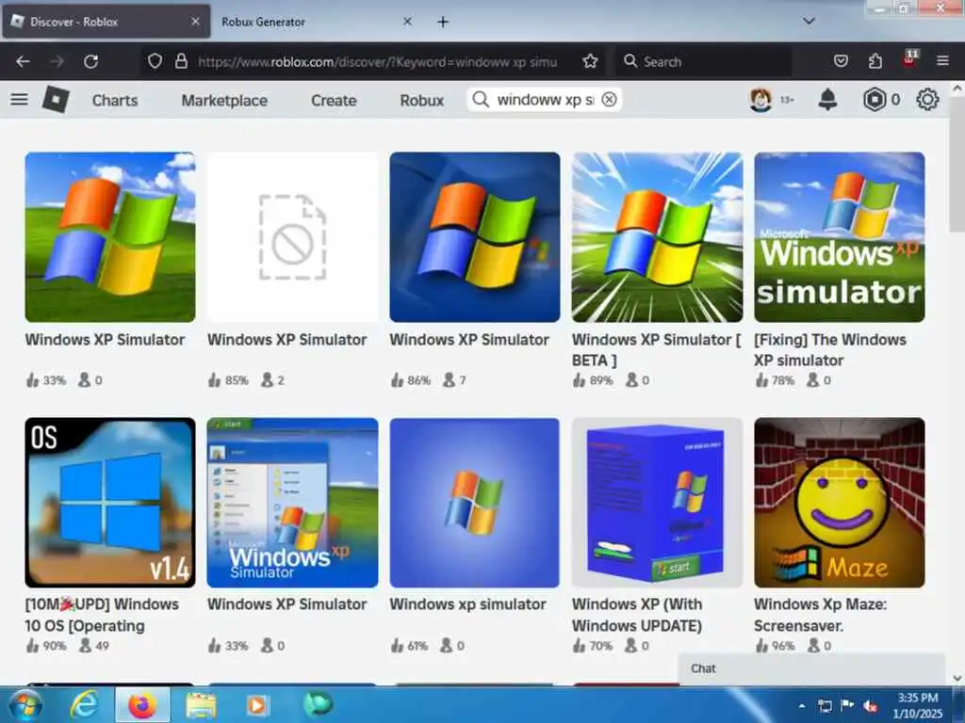Open the Windows Start orb

point(25,705)
